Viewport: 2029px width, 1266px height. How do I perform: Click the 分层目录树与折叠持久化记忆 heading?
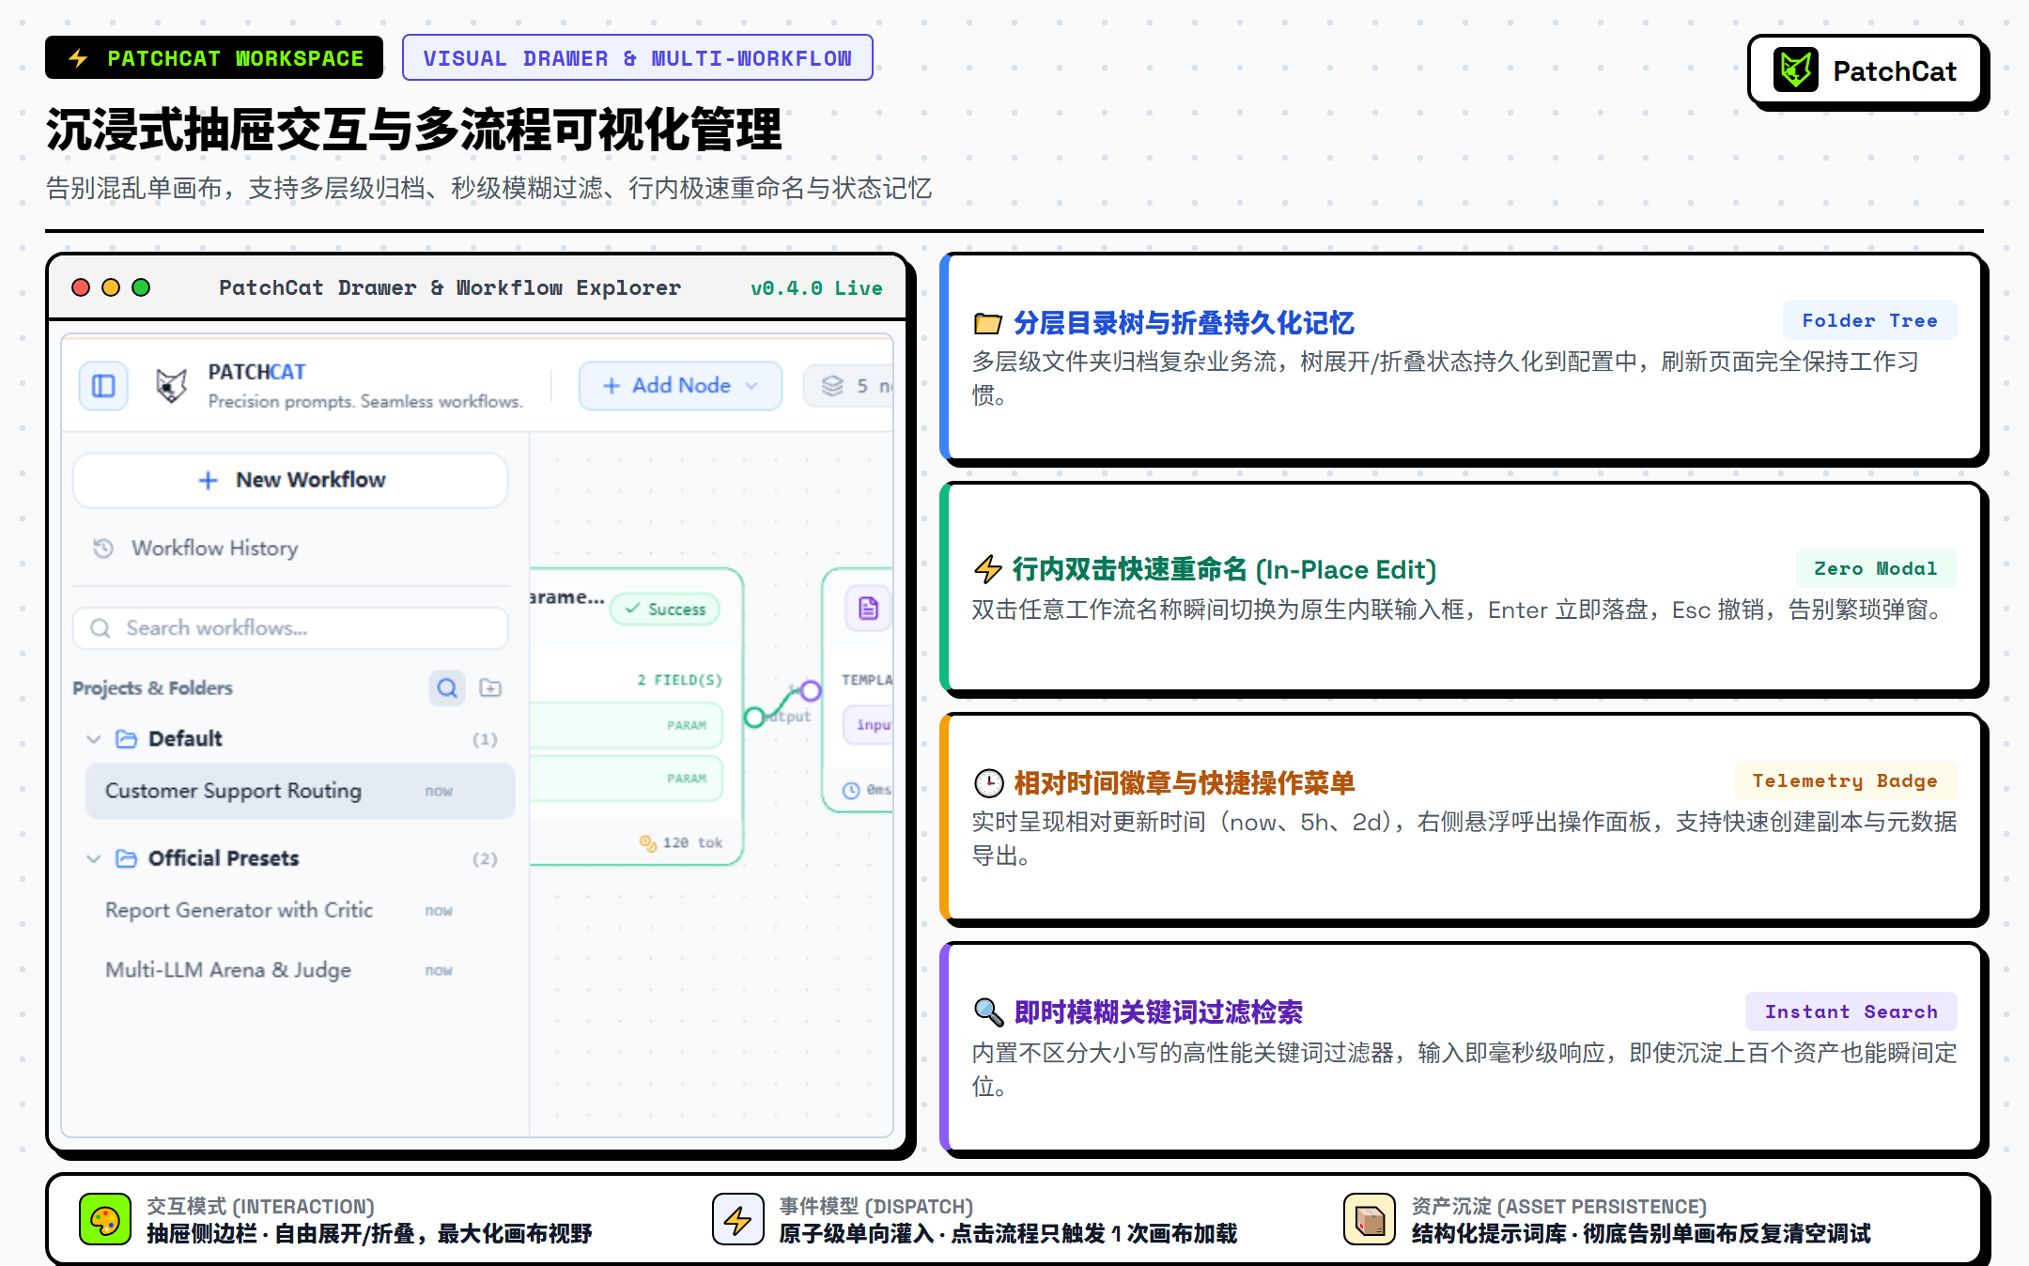1184,324
